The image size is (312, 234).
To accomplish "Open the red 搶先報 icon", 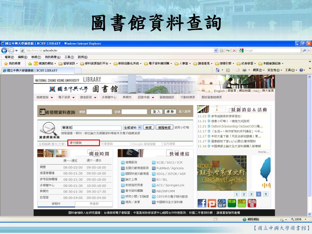I will 252,203.
